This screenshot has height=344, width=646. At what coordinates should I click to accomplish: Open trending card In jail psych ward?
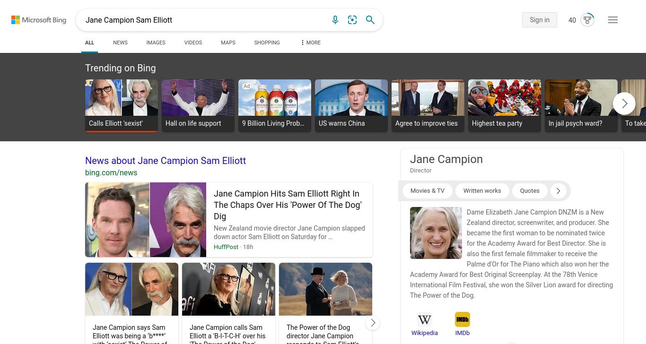(581, 105)
